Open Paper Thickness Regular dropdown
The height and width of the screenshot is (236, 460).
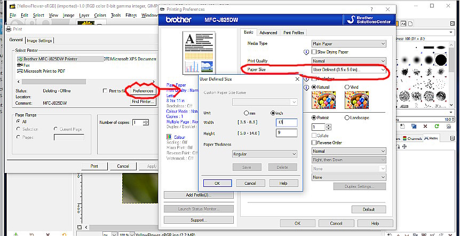pos(265,154)
